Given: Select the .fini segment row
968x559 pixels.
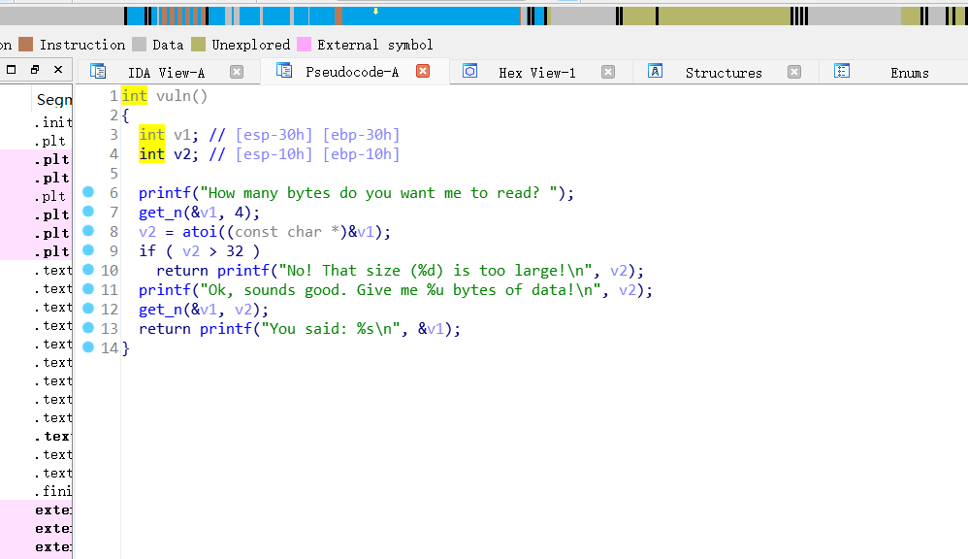Looking at the screenshot, I should click(x=53, y=491).
